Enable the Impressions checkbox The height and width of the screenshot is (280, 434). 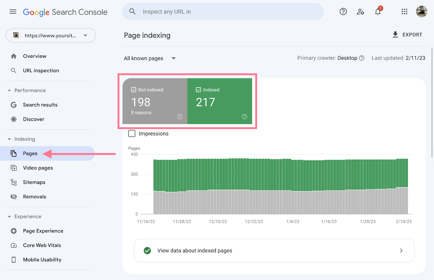[x=132, y=133]
